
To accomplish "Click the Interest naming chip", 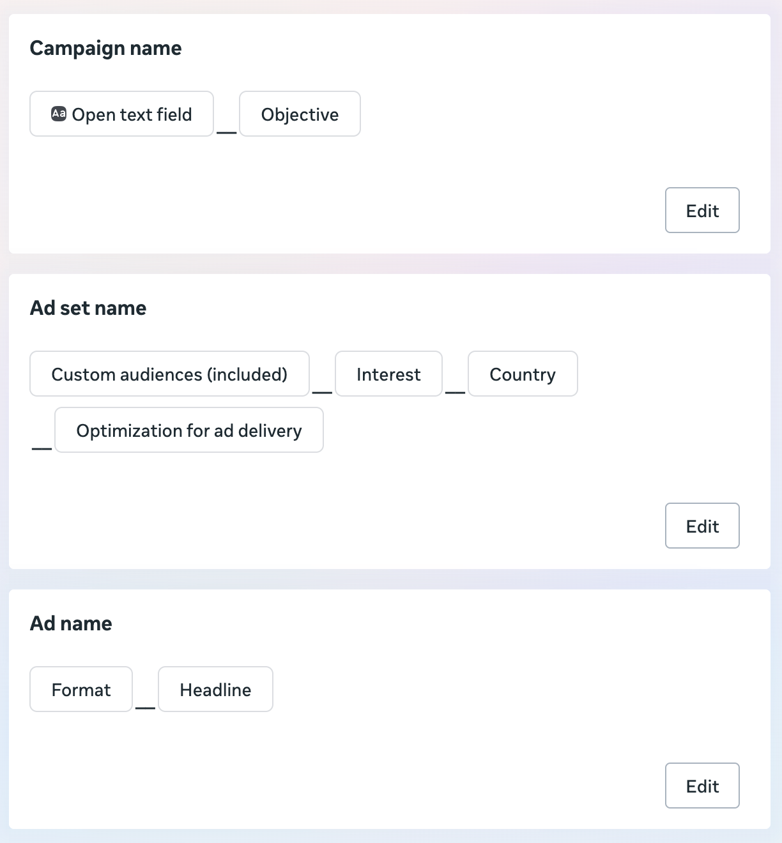I will (x=388, y=374).
